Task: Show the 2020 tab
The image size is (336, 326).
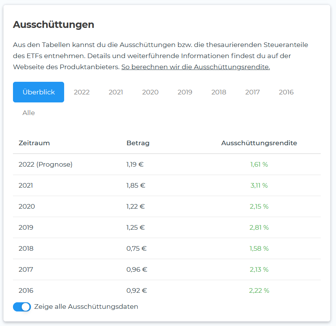Action: pos(150,92)
